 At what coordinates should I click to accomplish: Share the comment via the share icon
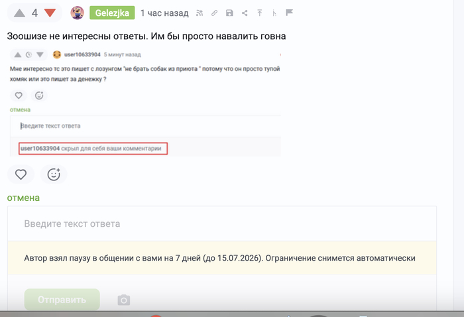coord(245,13)
